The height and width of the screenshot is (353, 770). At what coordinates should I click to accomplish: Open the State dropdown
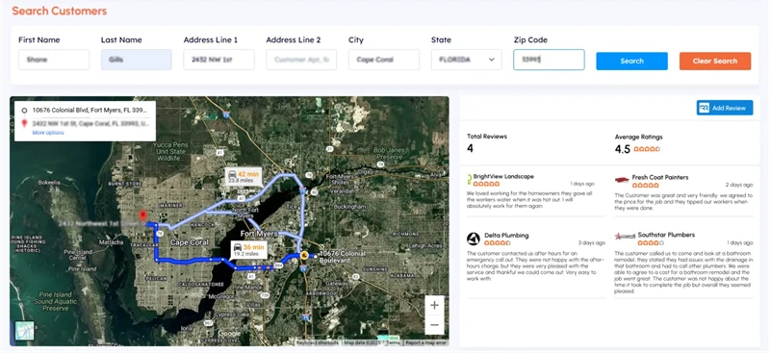point(467,60)
